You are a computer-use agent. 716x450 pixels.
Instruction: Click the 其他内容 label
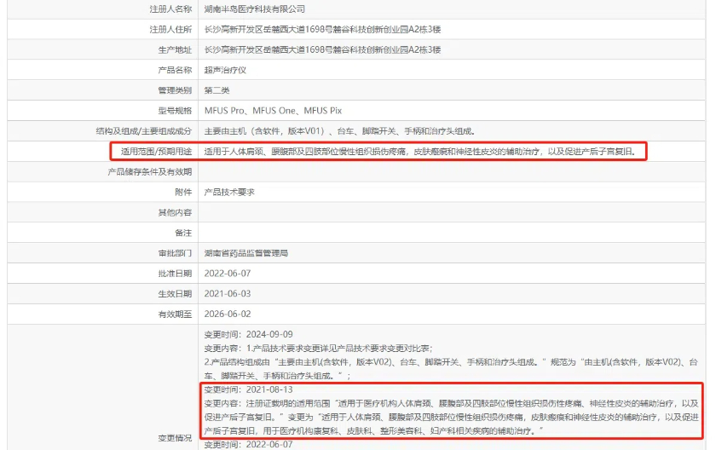click(175, 213)
